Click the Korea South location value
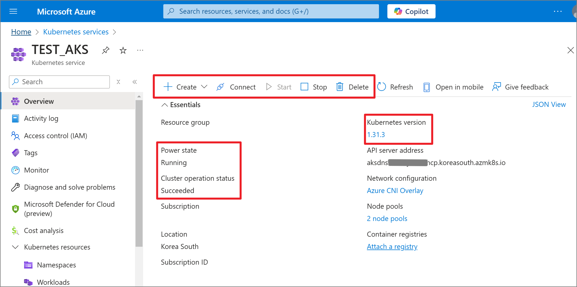The image size is (577, 287). point(180,247)
